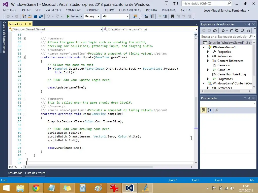Expand the Properties node in Solution Explorer
This screenshot has width=258, height=193.
pyautogui.click(x=208, y=52)
